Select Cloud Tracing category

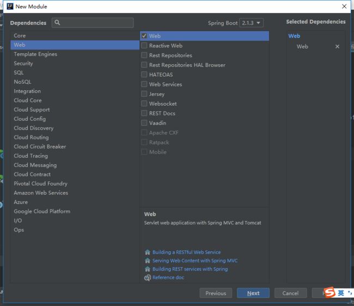tap(75, 156)
